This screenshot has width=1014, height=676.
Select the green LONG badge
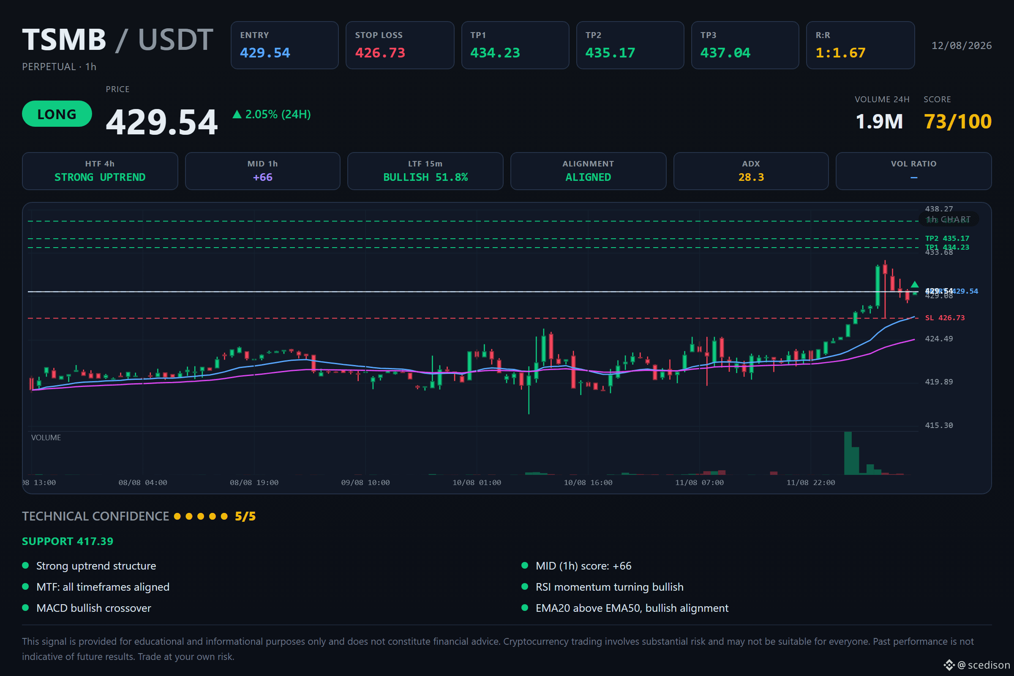pos(57,114)
